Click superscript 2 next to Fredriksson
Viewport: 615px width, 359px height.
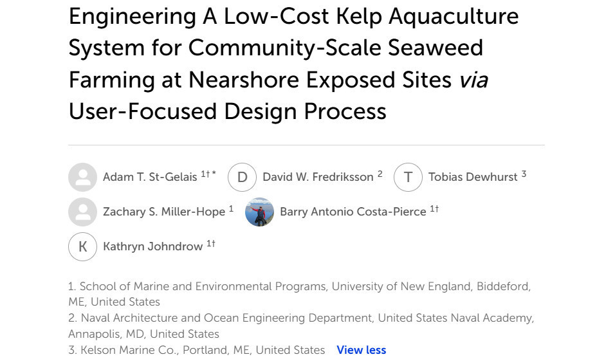point(380,174)
